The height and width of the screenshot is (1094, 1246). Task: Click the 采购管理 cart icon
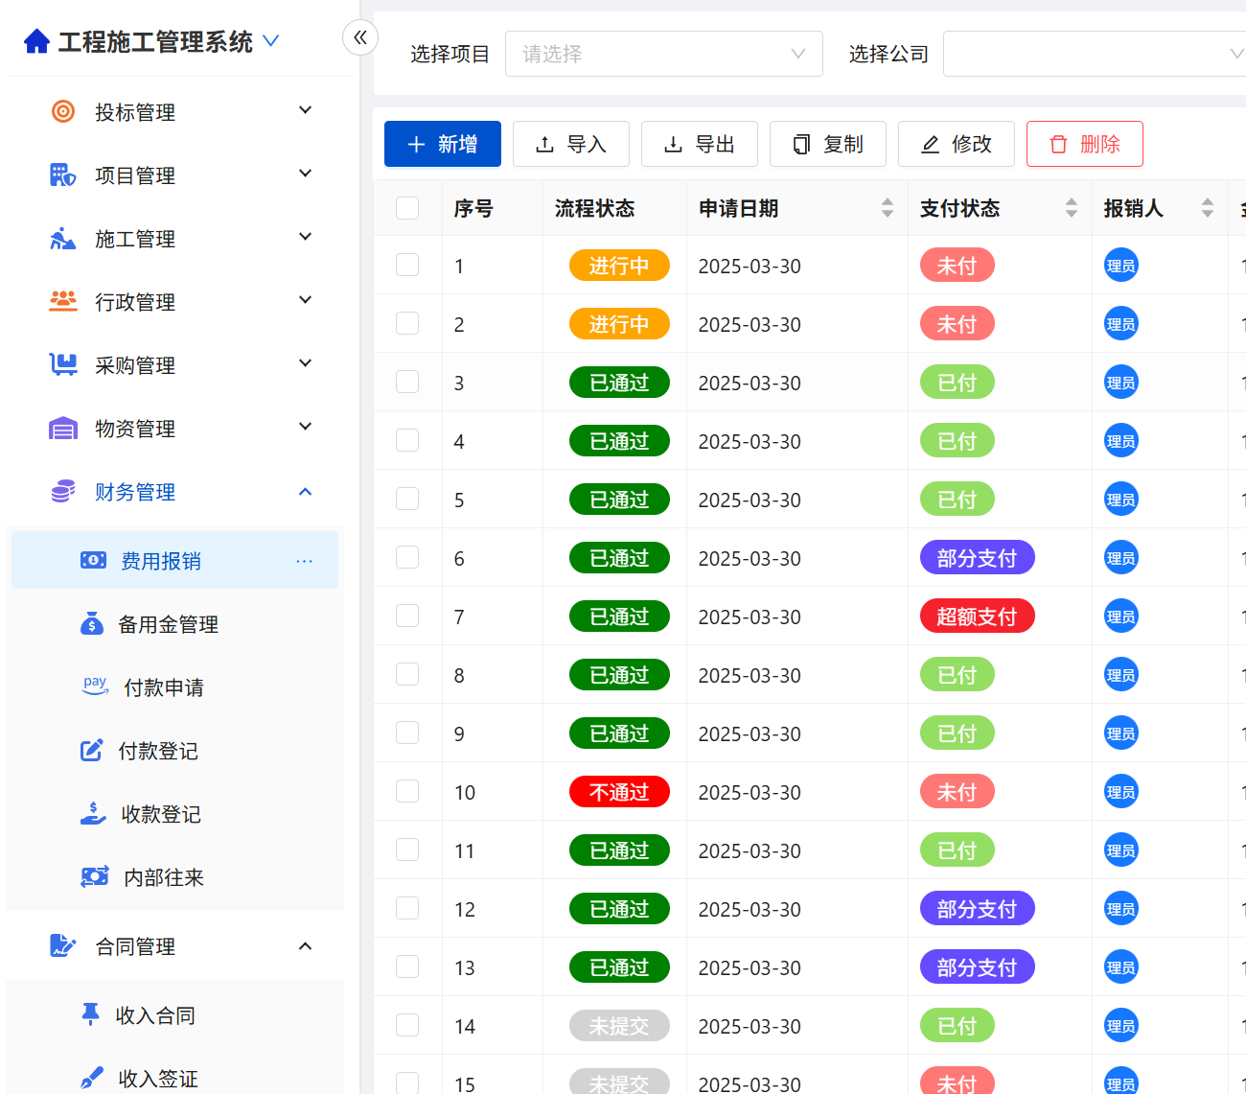click(x=63, y=365)
